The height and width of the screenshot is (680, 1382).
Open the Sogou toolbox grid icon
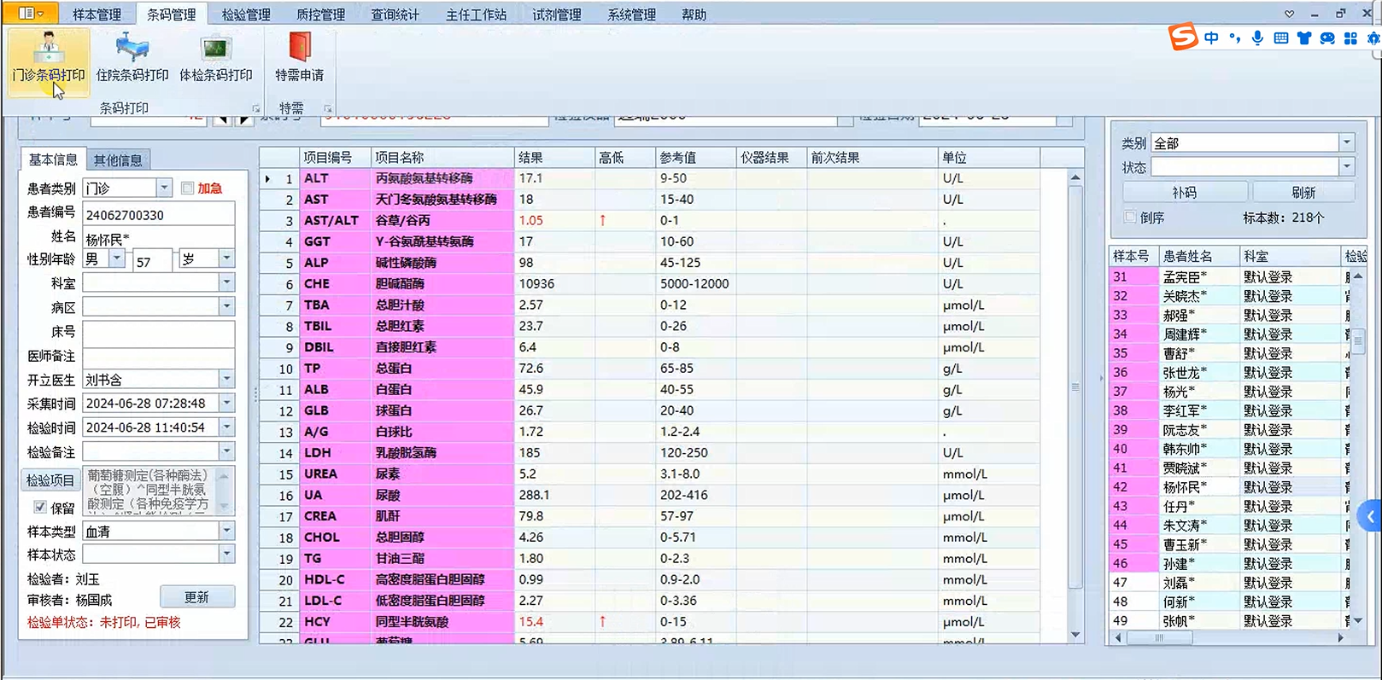pos(1350,38)
